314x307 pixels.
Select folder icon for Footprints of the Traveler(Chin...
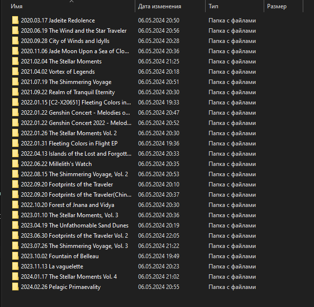[15, 195]
